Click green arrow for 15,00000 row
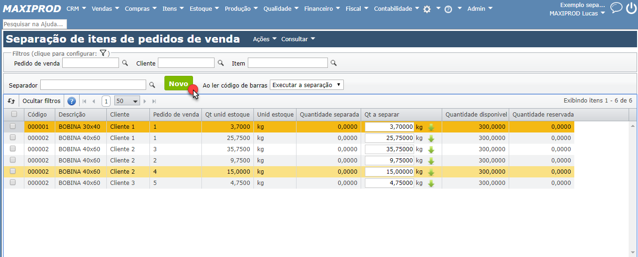The height and width of the screenshot is (257, 638). [431, 172]
